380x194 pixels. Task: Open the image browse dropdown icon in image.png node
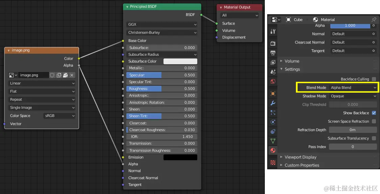(13, 75)
